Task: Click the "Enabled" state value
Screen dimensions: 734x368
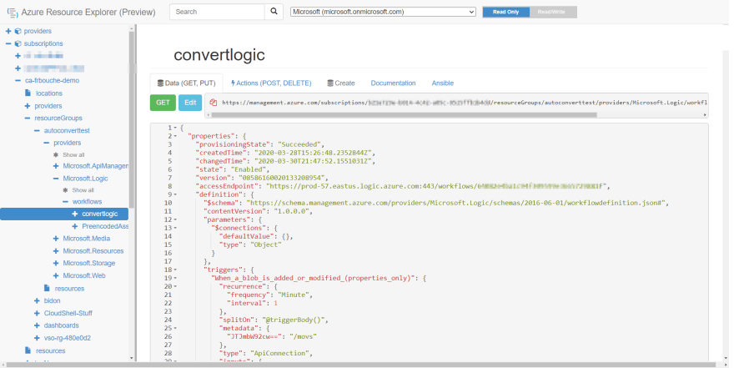Action: [x=249, y=169]
